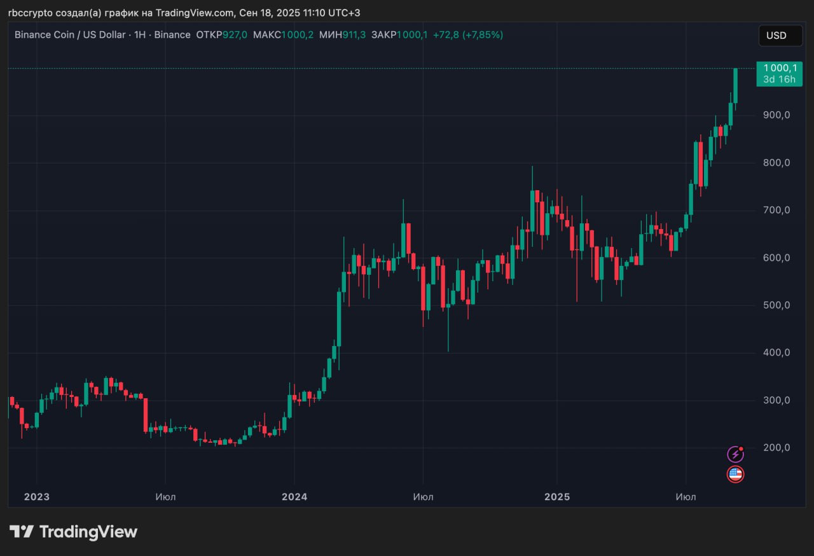The image size is (814, 556).
Task: Click the 700,0 price axis label
Action: [776, 210]
